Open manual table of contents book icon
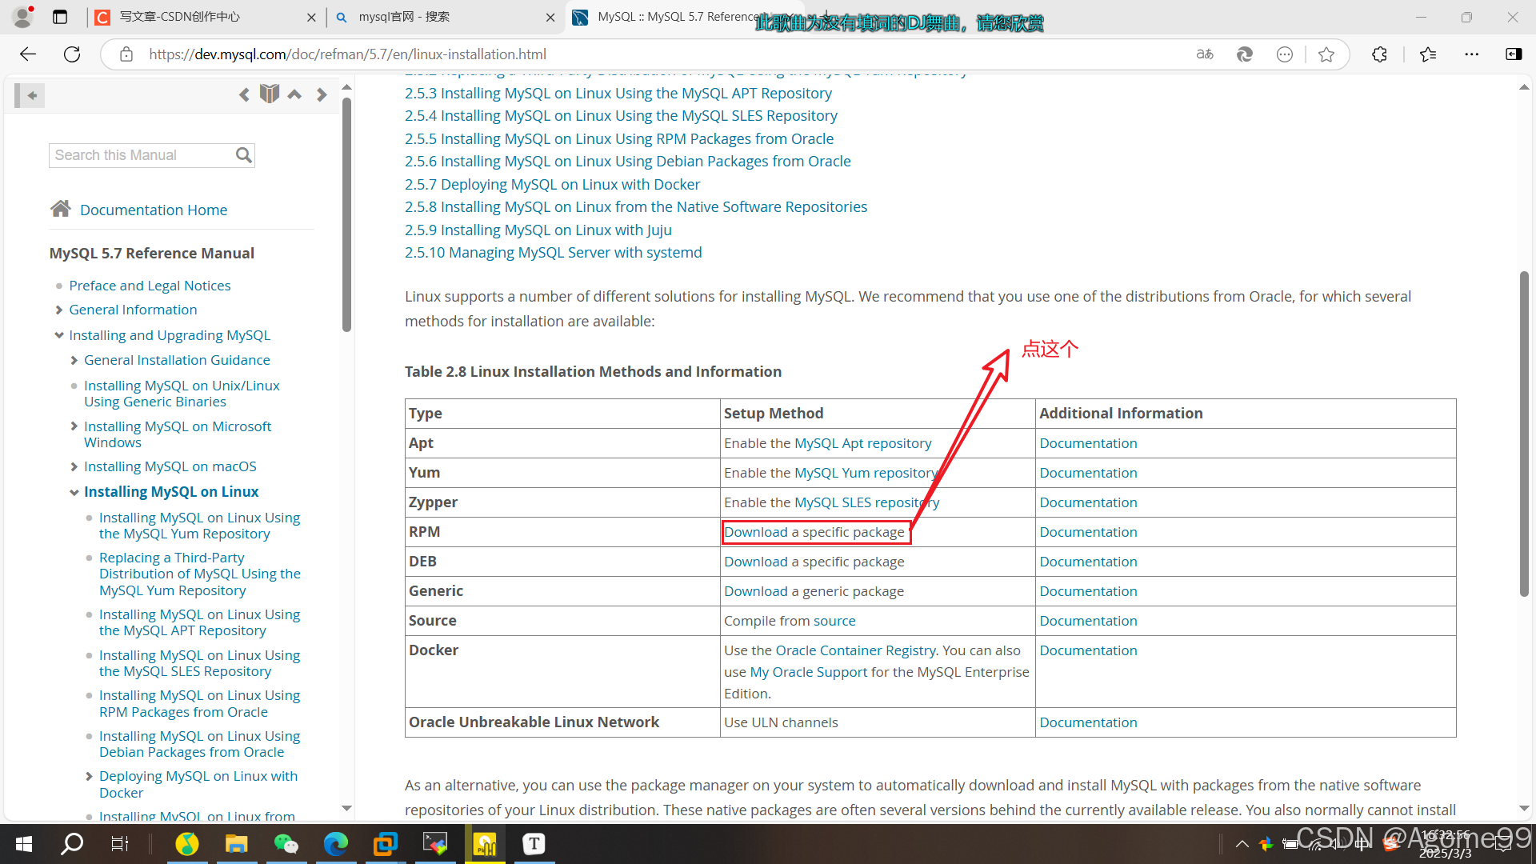Screen dimensions: 1536x864 tap(270, 94)
